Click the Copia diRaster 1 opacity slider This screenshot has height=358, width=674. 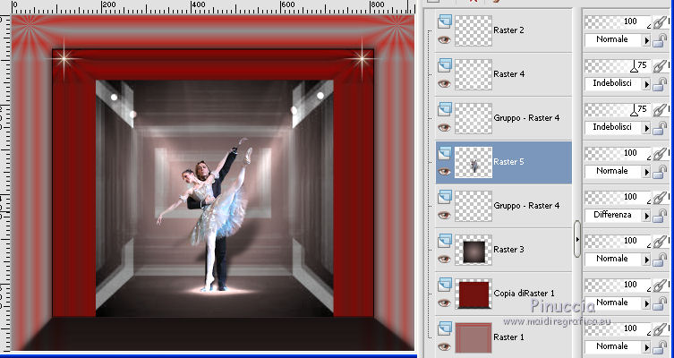click(619, 285)
